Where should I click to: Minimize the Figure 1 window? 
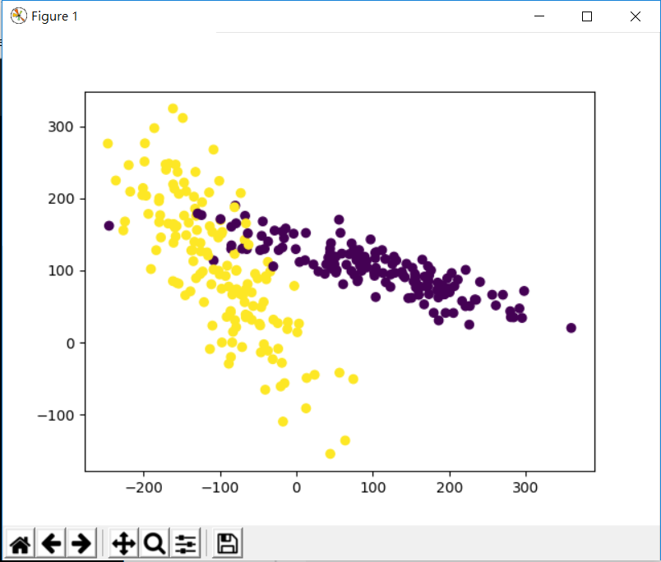(539, 16)
